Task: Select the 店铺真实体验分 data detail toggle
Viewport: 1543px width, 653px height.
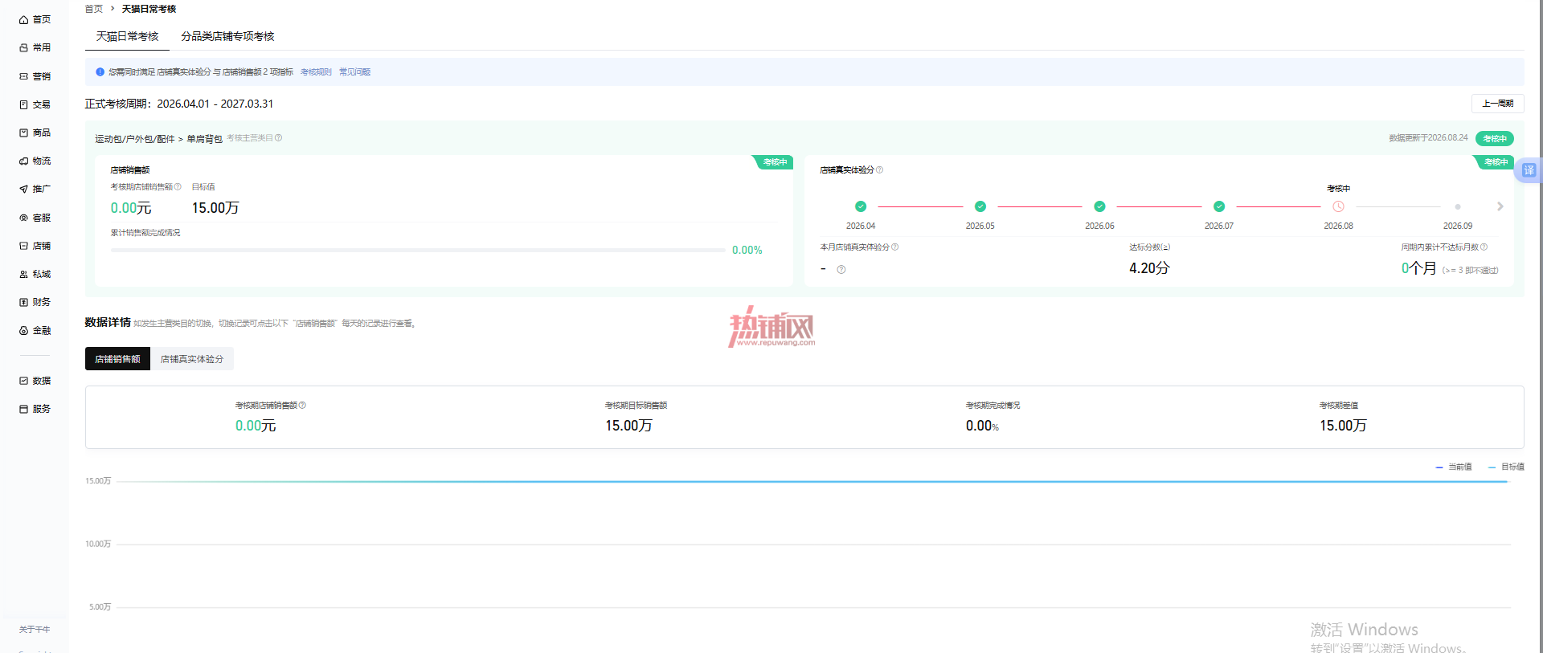Action: click(192, 359)
